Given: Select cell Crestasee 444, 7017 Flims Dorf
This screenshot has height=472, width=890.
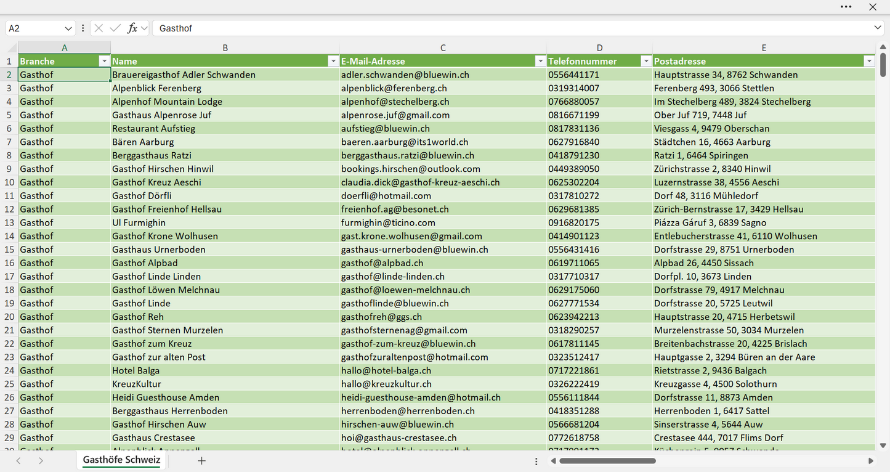Looking at the screenshot, I should coord(764,438).
